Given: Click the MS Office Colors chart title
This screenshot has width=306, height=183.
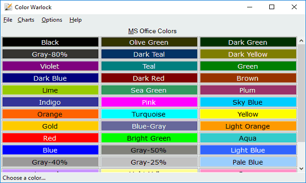Looking at the screenshot, I should 152,31.
